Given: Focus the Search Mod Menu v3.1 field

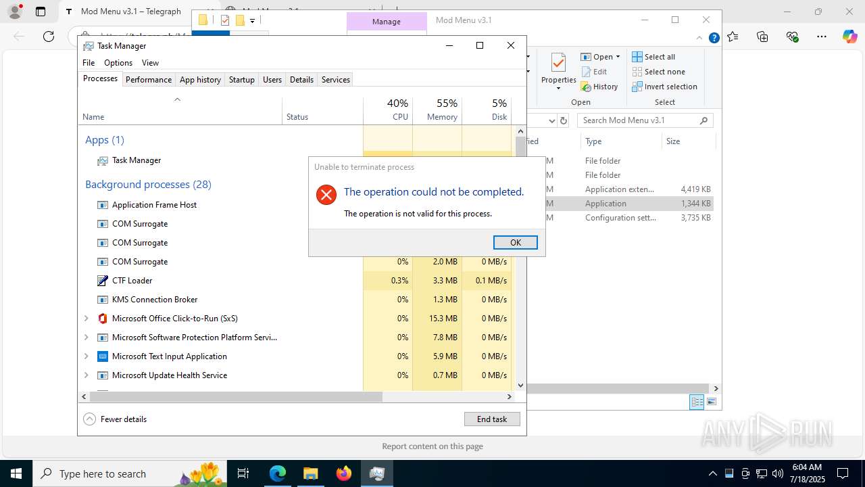Looking at the screenshot, I should pyautogui.click(x=645, y=120).
